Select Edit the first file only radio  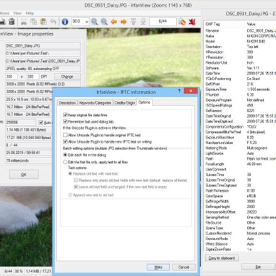pos(65,162)
